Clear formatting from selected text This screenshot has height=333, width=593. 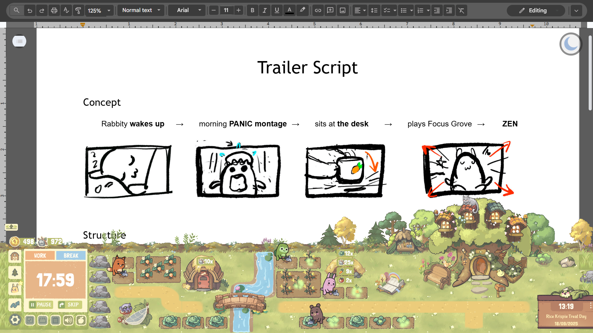tap(461, 10)
